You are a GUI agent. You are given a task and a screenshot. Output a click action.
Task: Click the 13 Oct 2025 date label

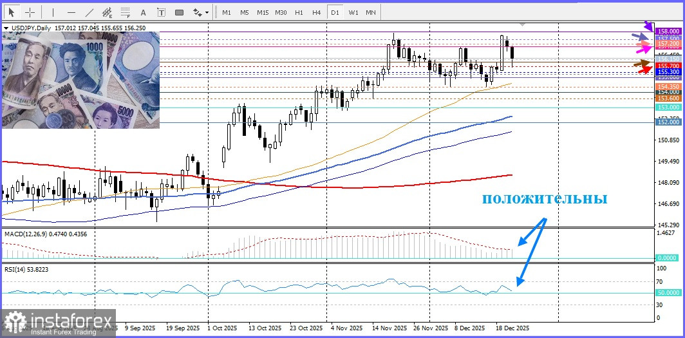(265, 328)
